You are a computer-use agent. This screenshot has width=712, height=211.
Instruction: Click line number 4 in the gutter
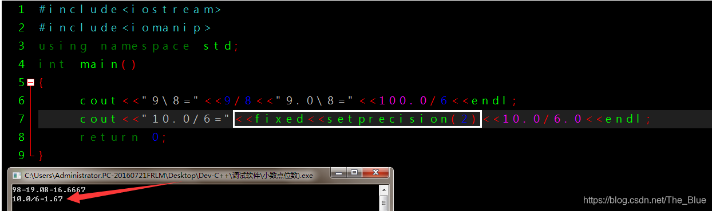point(22,64)
